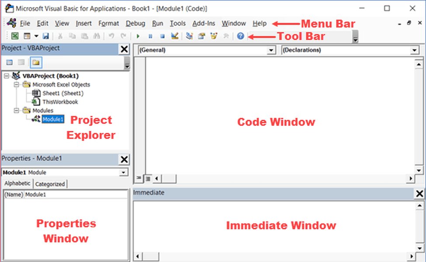Viewport: 426px width, 262px height.
Task: Open the Tools menu
Action: pyautogui.click(x=178, y=23)
